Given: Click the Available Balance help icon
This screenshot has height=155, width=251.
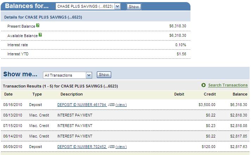Looking at the screenshot, I should [x=40, y=35].
